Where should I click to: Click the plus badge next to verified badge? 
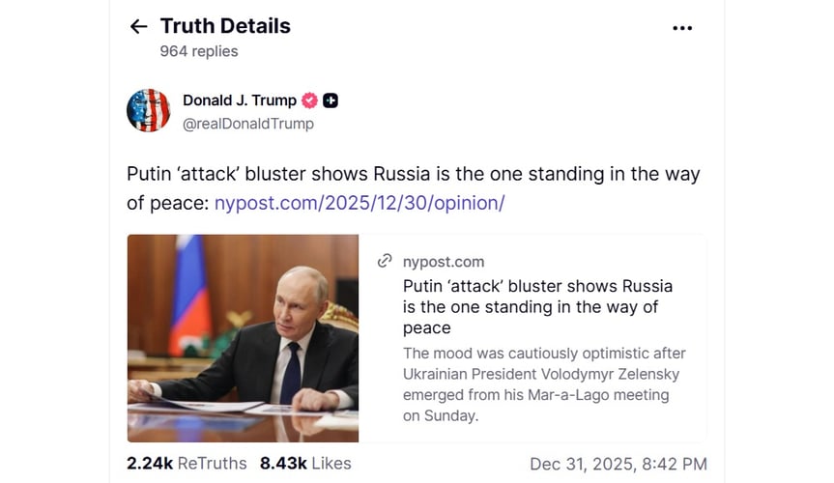click(331, 101)
